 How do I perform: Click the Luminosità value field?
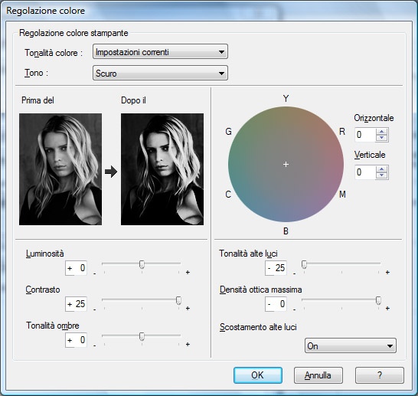pos(76,268)
